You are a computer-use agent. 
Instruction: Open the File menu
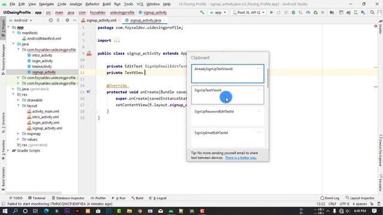point(12,4)
